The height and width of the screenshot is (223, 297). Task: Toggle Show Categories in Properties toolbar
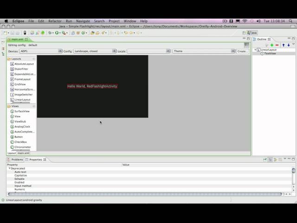tap(270, 160)
